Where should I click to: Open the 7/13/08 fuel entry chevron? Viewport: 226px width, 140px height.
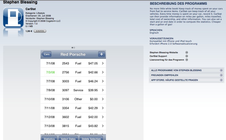(x=103, y=126)
